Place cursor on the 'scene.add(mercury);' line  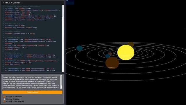coord(13,65)
